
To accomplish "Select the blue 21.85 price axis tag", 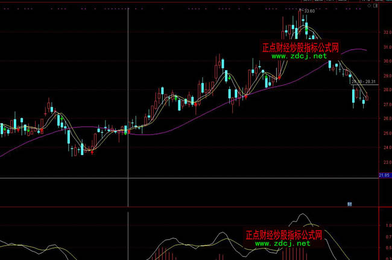I will 384,175.
